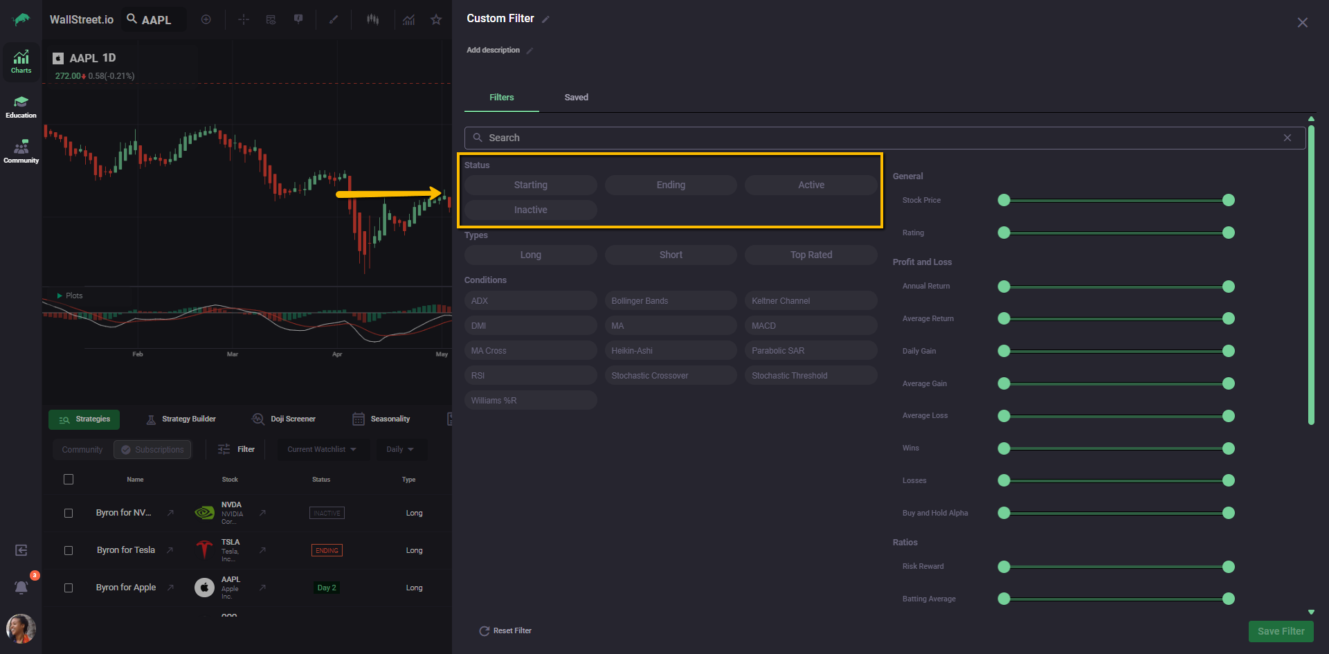Open the Strategy Builder tab
1329x654 pixels.
181,419
